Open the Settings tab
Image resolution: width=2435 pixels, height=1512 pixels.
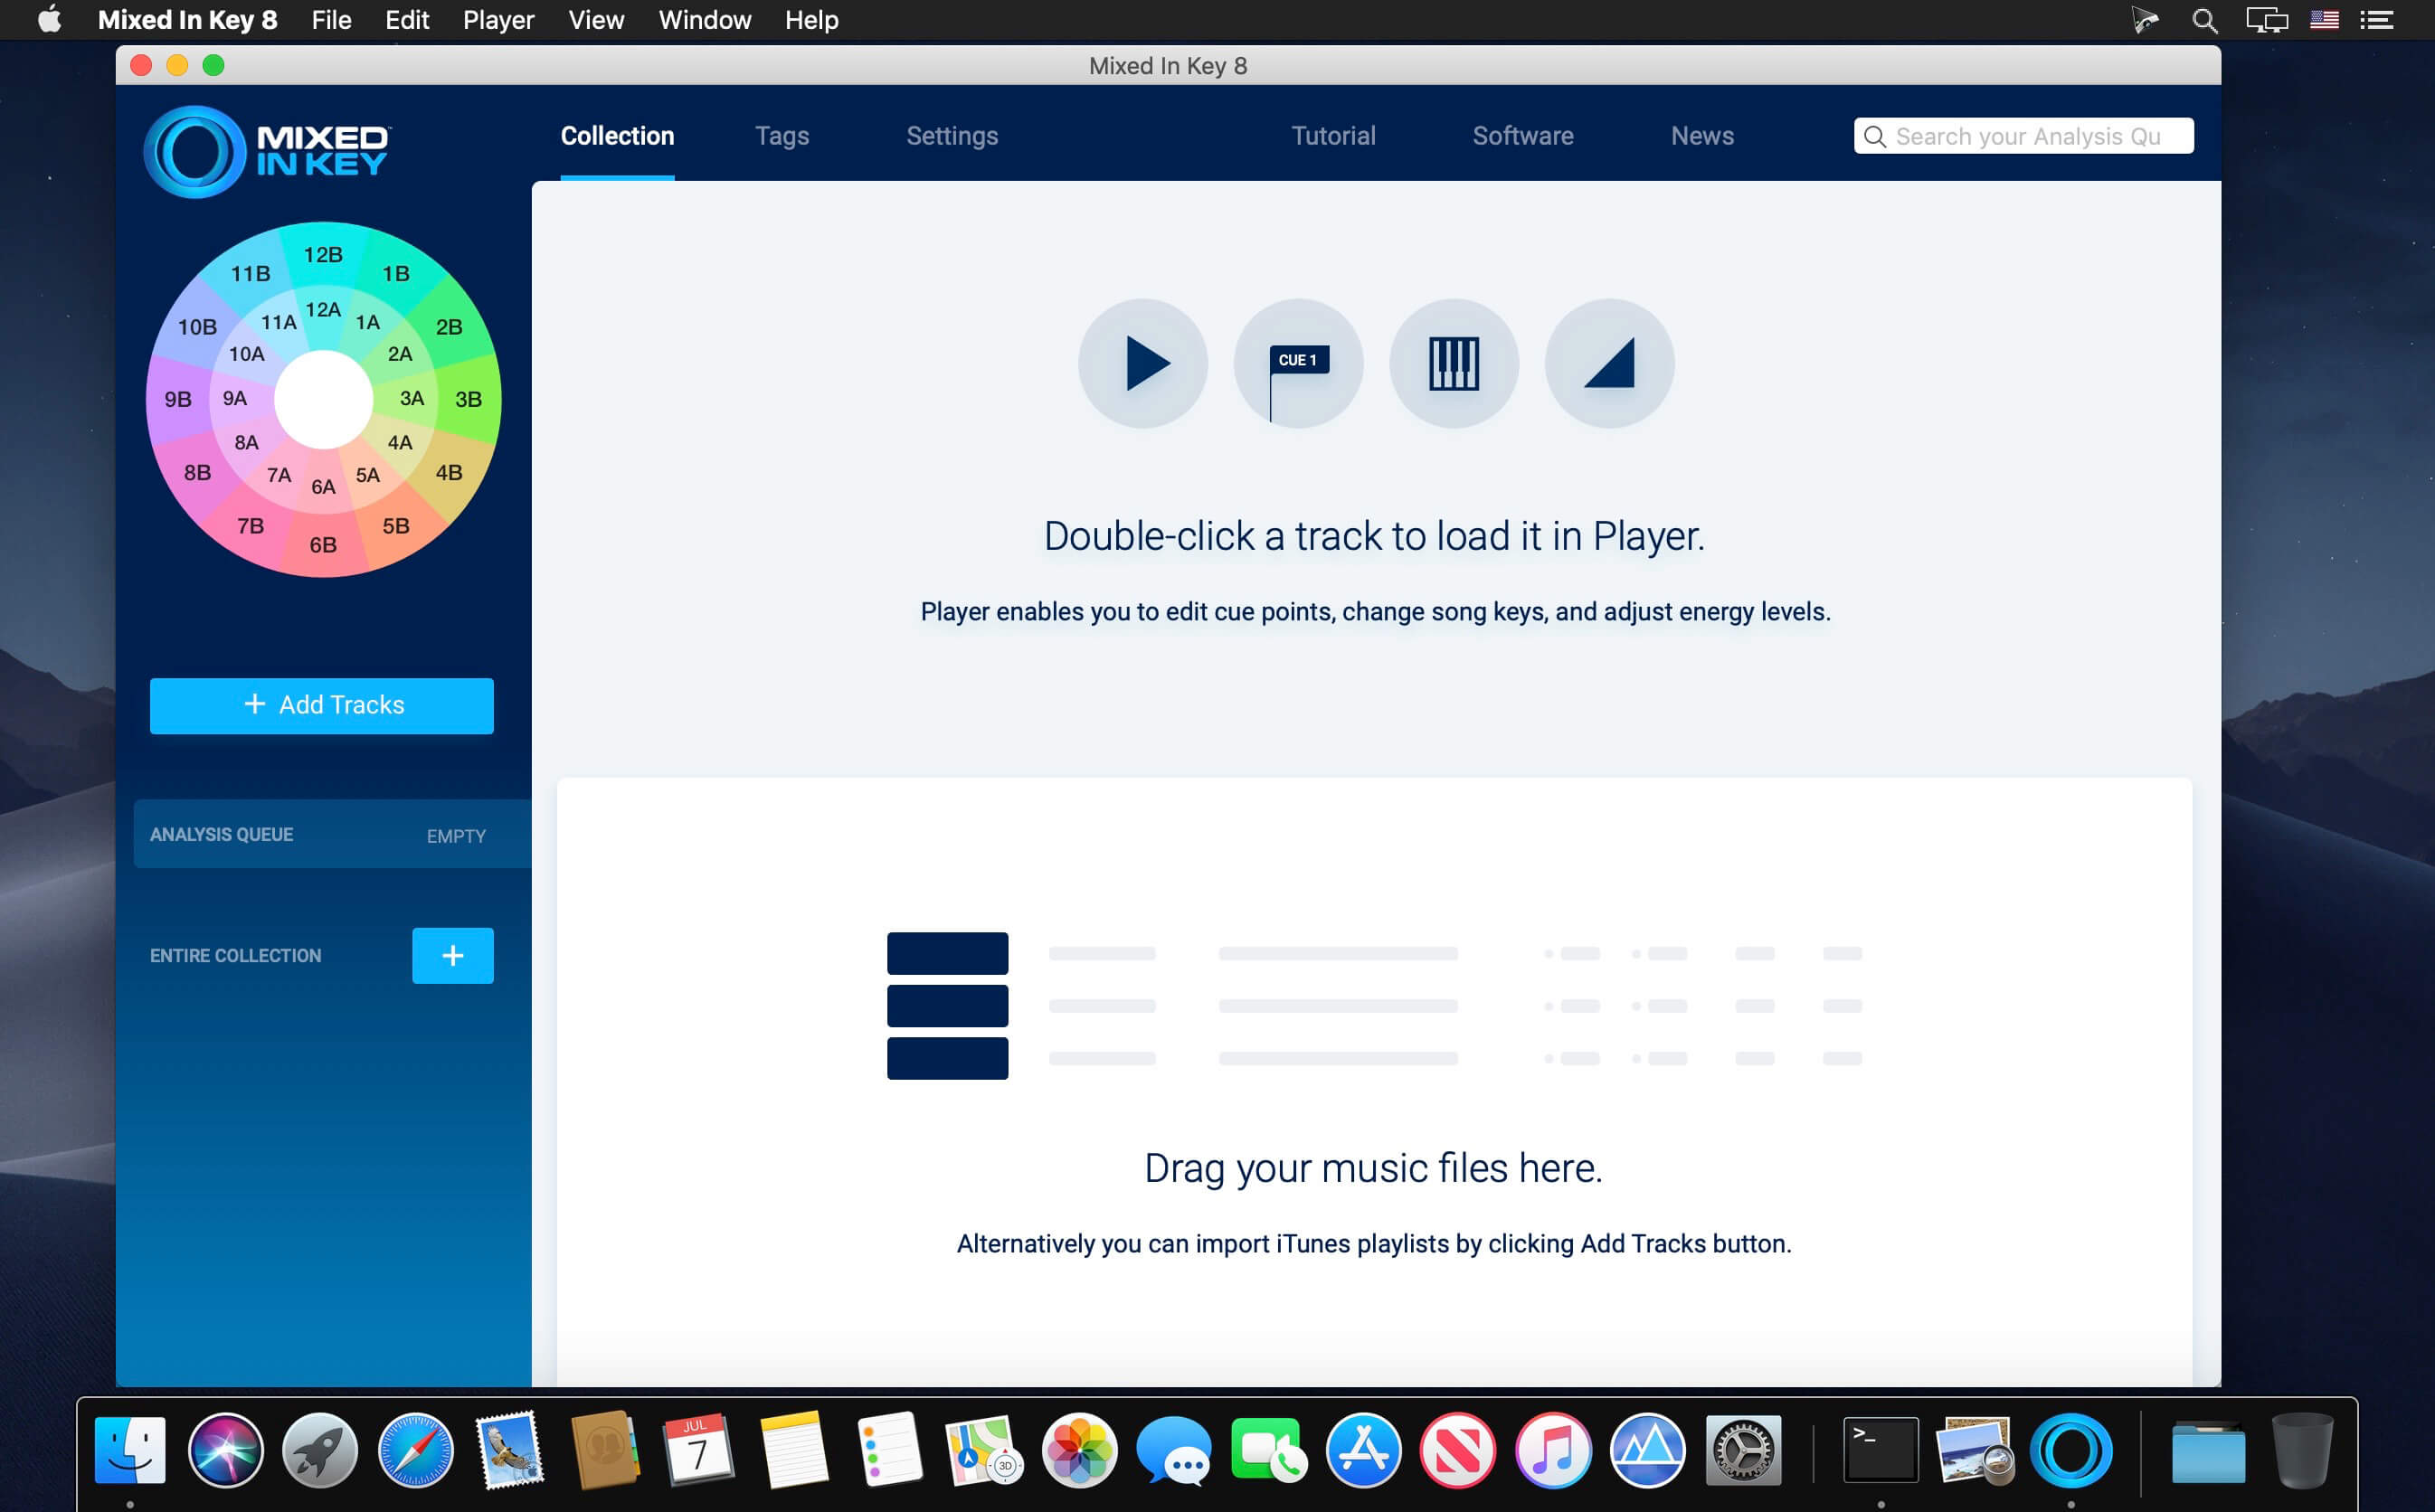click(951, 136)
